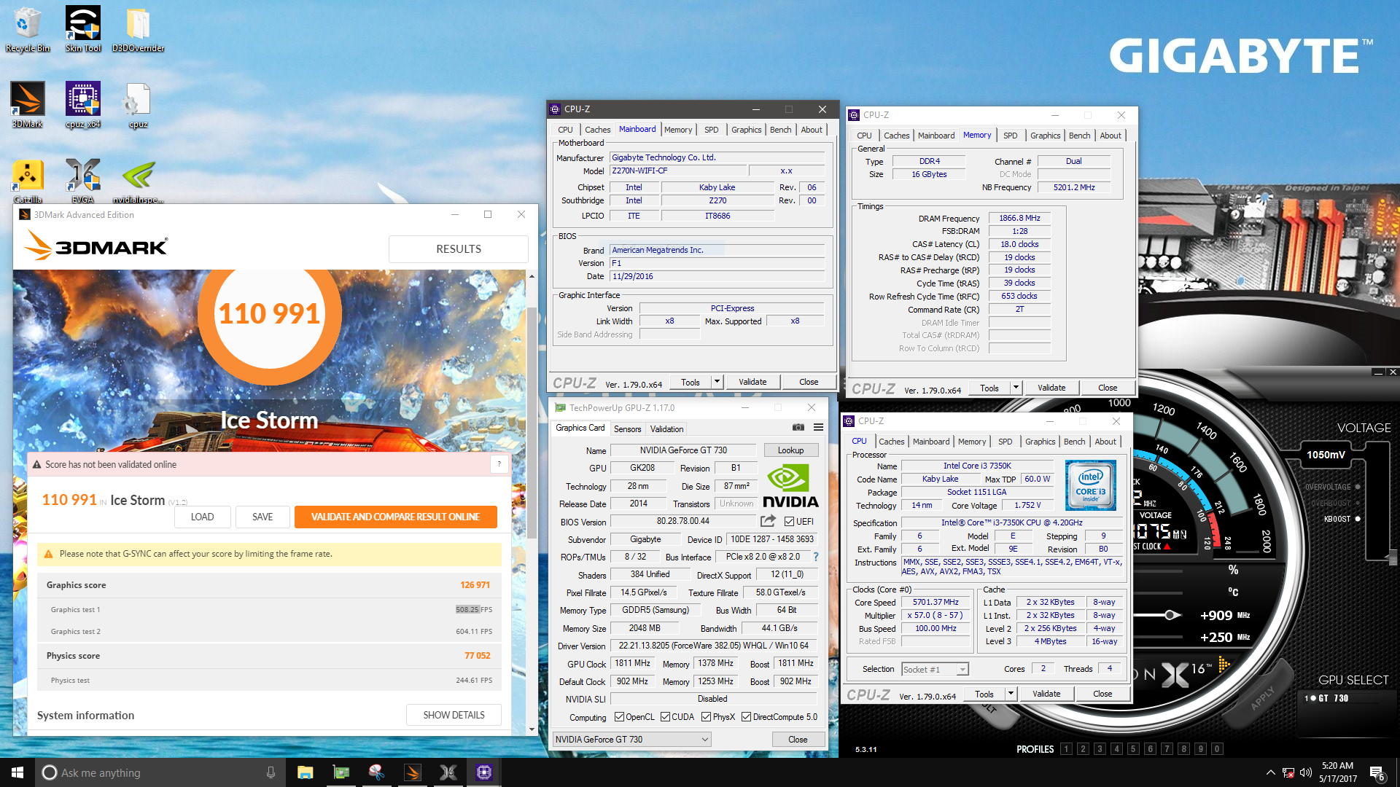Click the volume icon in system tray

pyautogui.click(x=1305, y=772)
